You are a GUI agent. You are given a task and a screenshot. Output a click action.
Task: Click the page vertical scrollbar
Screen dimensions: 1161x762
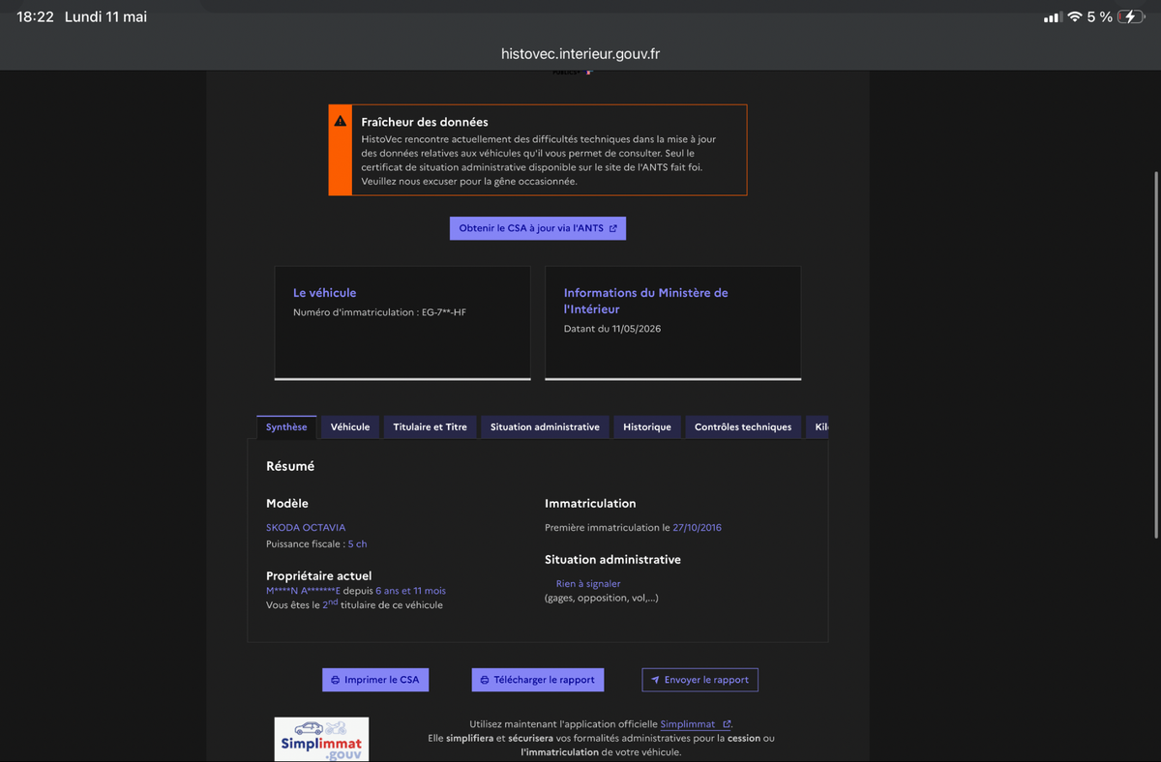1156,355
